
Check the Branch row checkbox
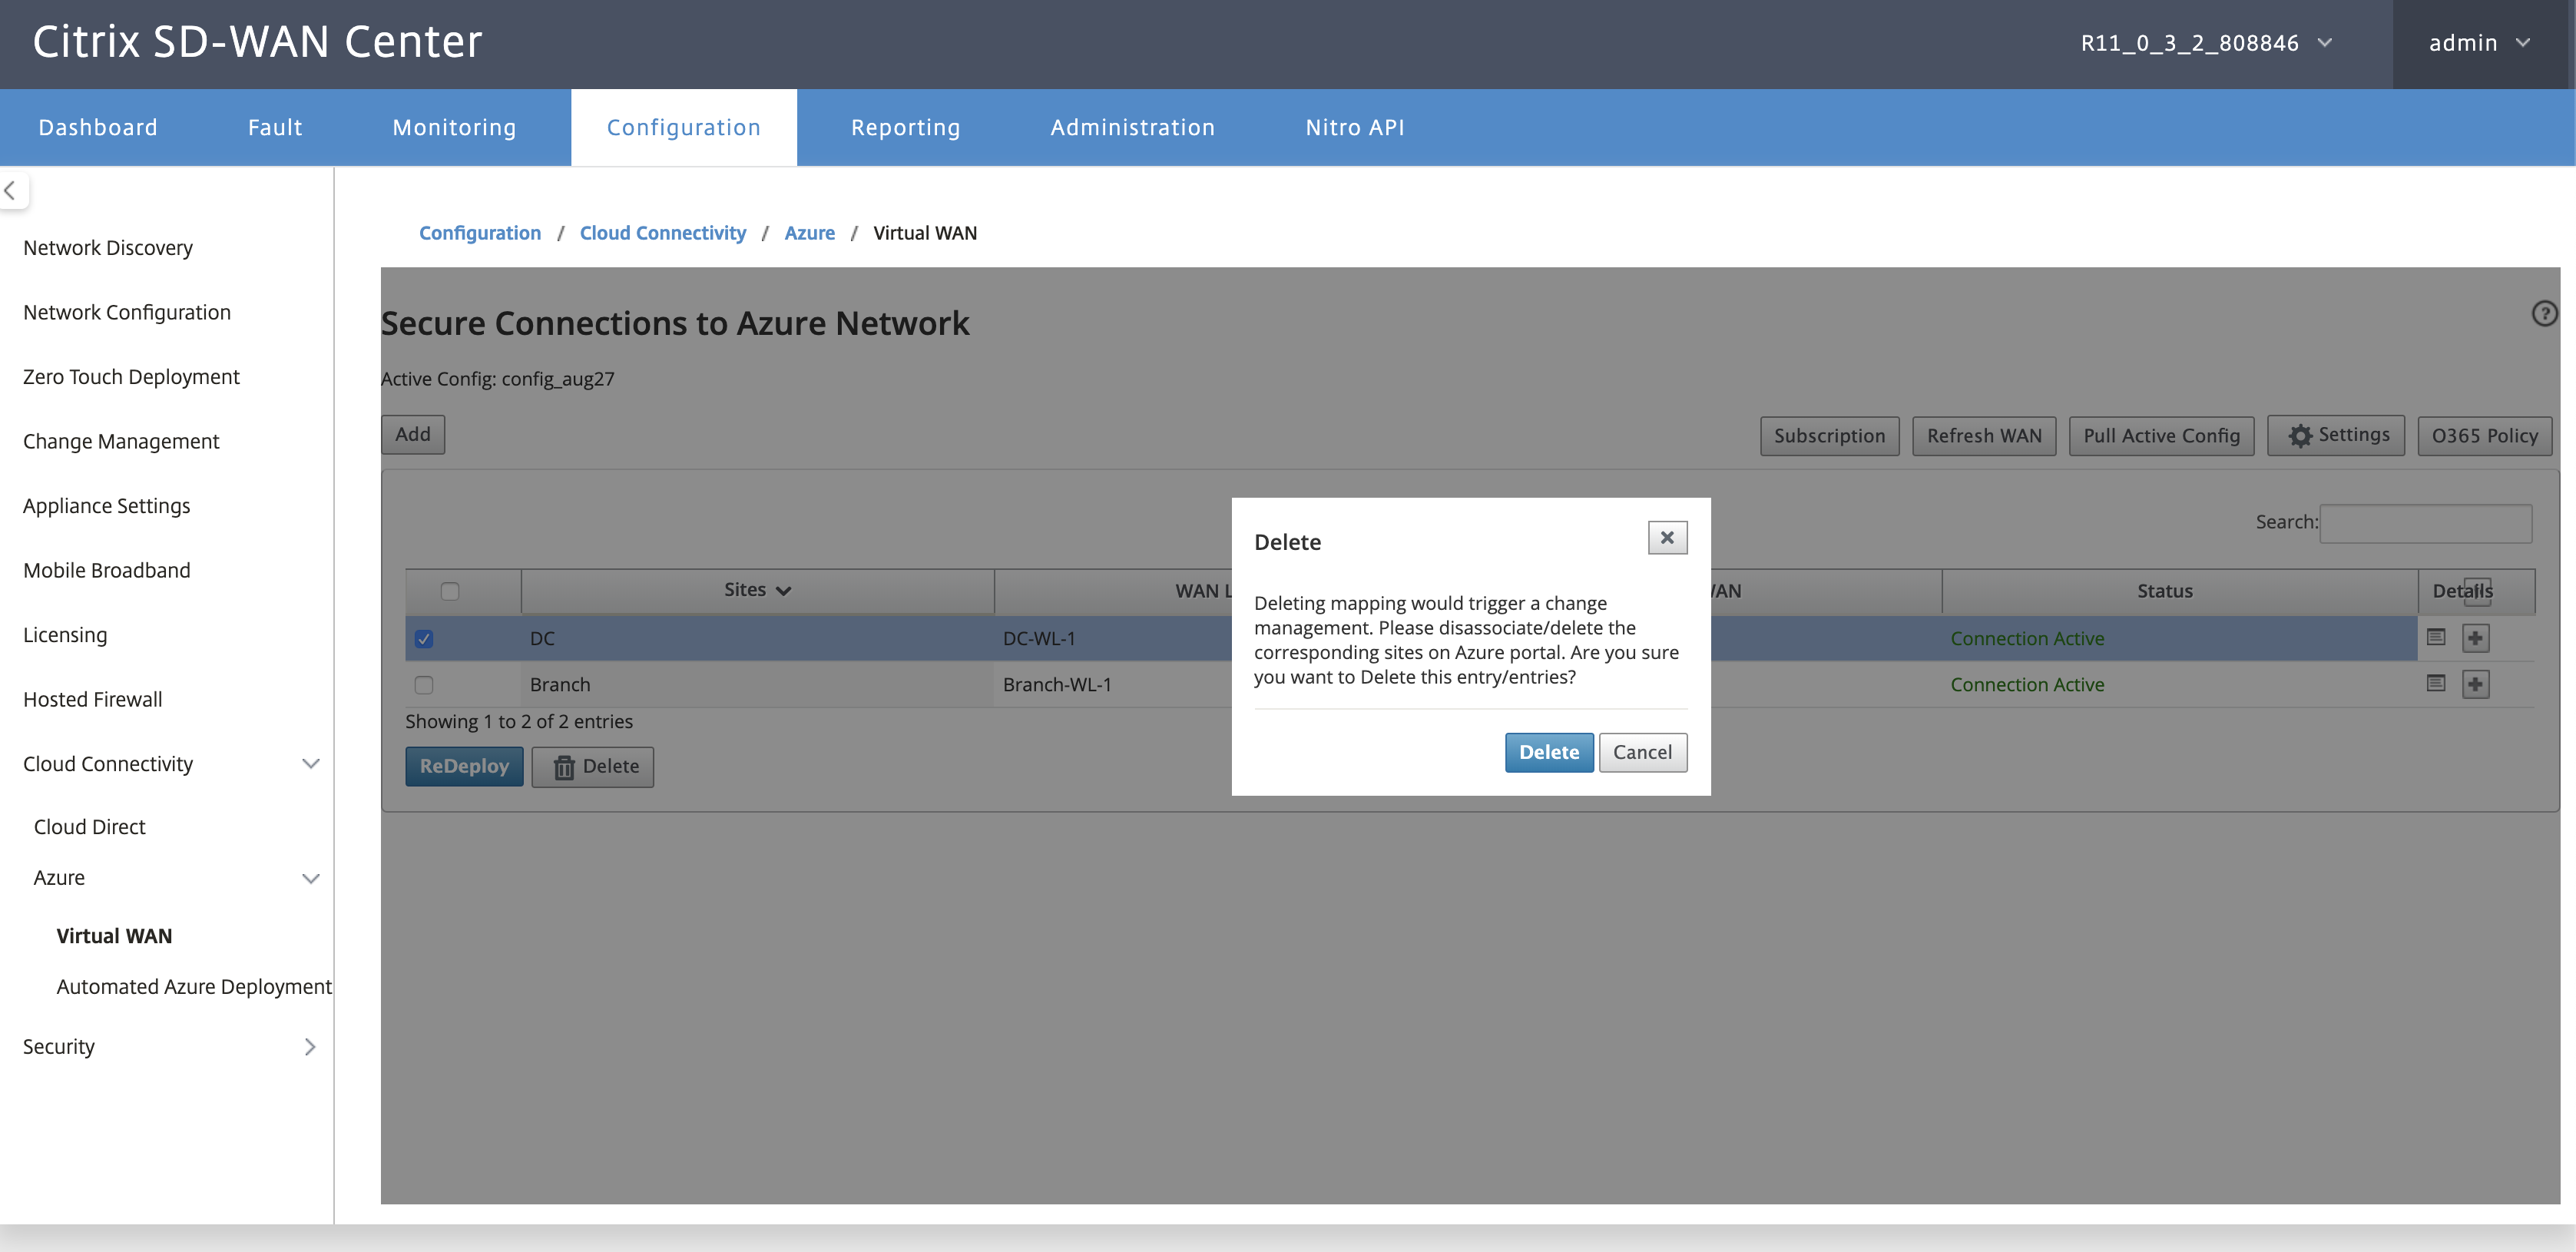coord(424,685)
